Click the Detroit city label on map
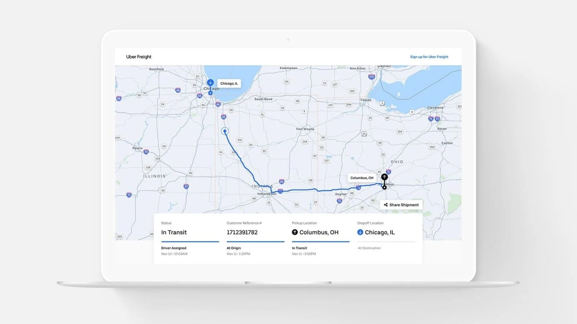The image size is (577, 324). point(384,66)
